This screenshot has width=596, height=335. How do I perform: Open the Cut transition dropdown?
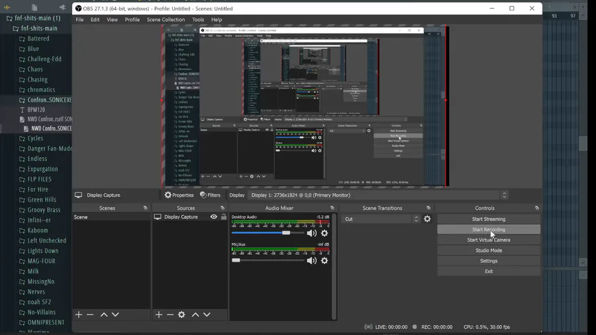(381, 218)
